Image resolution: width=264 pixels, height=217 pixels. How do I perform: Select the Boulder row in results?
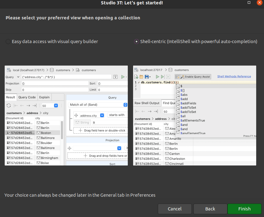pos(32,143)
